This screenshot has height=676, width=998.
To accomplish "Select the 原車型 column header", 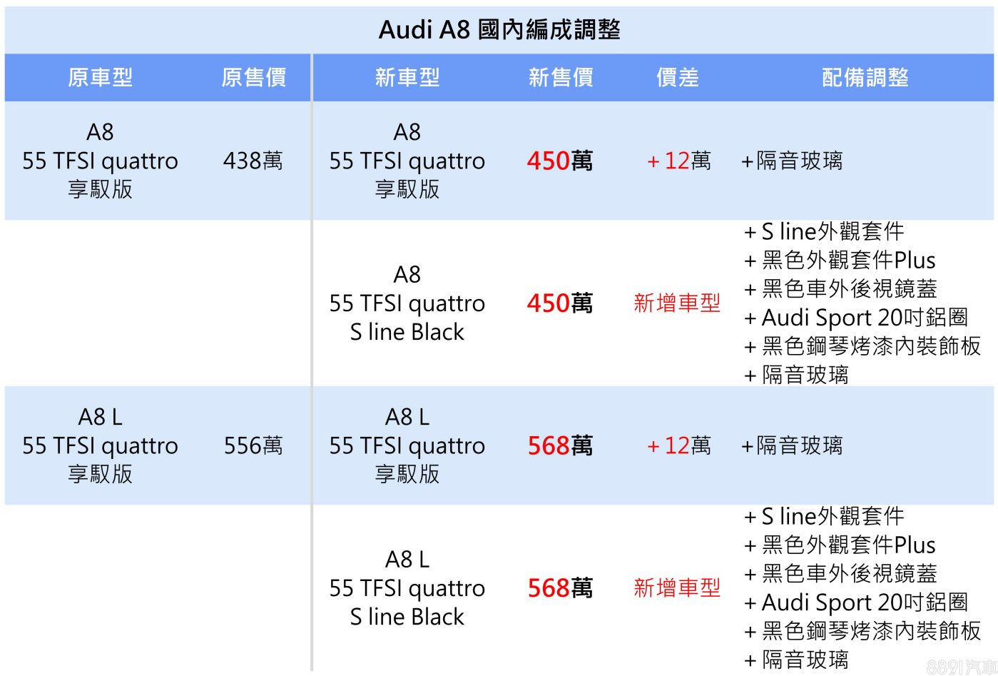I will click(x=100, y=77).
